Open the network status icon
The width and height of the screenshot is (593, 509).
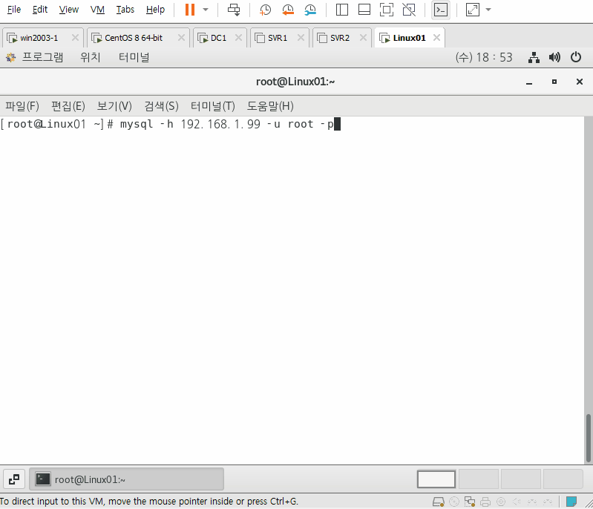pos(534,57)
